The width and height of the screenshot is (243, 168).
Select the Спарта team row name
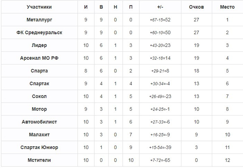pyautogui.click(x=39, y=71)
